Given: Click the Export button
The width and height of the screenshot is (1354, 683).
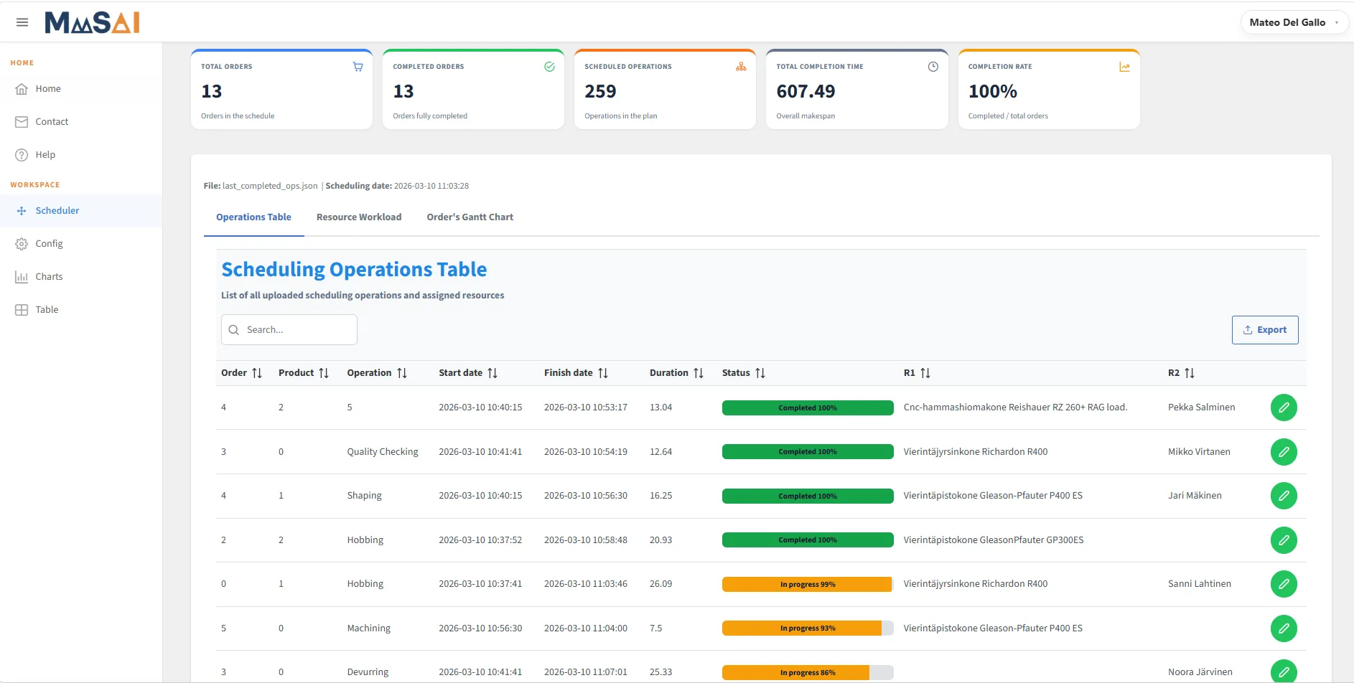Looking at the screenshot, I should 1265,330.
